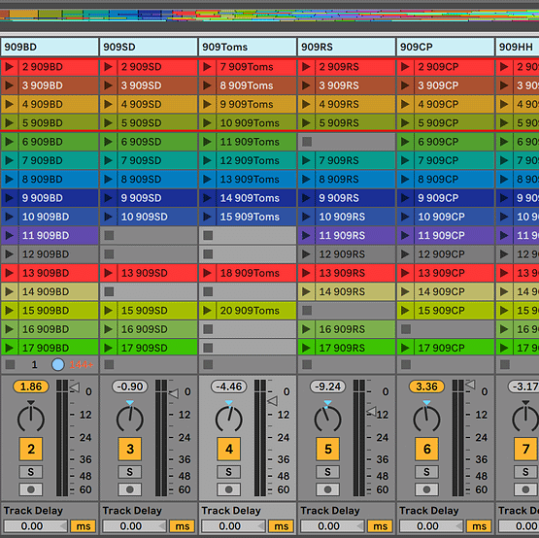This screenshot has width=539, height=538.
Task: Switch 909CP track delay ms unit button
Action: coord(479,526)
